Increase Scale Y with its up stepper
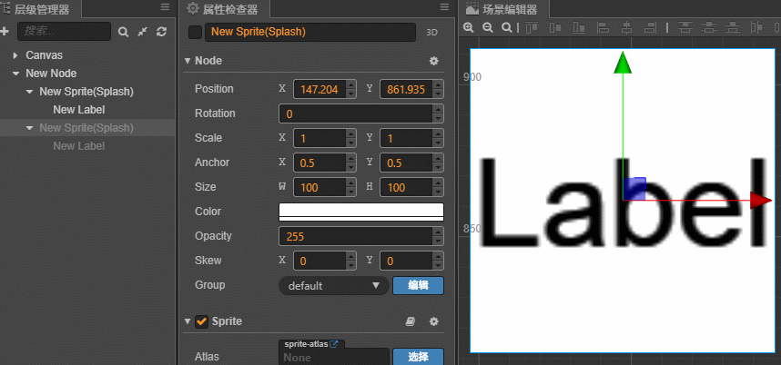Image resolution: width=781 pixels, height=365 pixels. (439, 134)
